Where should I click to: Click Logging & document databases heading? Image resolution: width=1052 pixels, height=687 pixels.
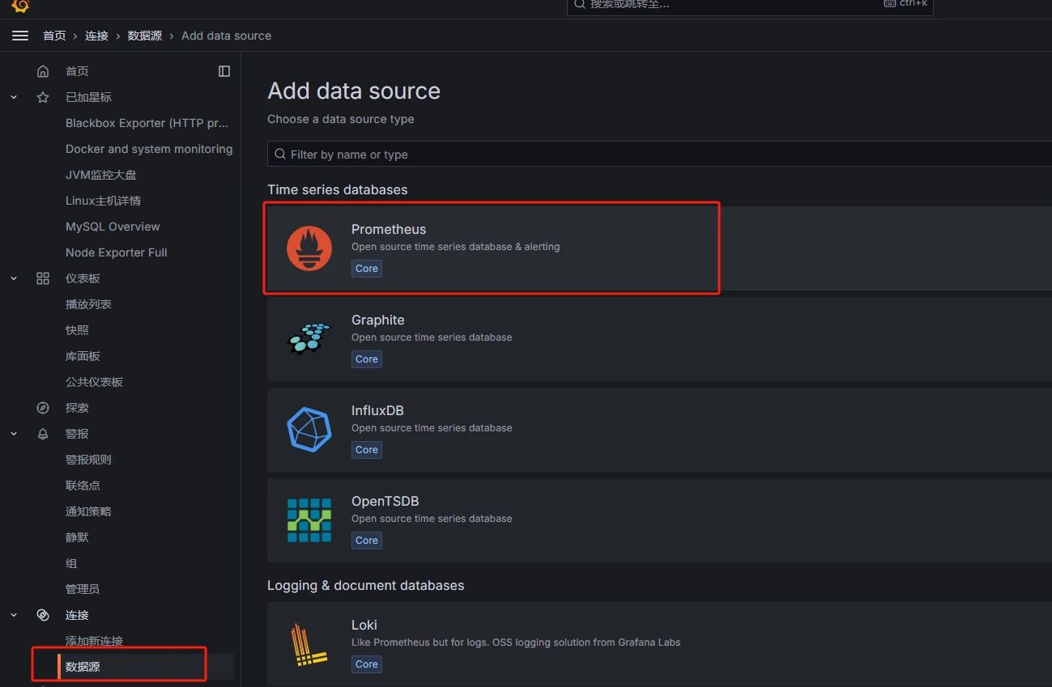coord(366,585)
